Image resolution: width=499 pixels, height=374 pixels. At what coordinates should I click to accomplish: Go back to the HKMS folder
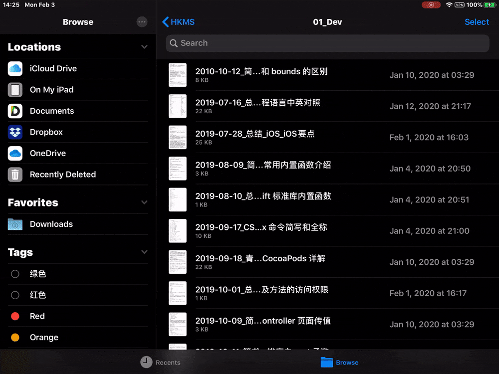pyautogui.click(x=178, y=21)
